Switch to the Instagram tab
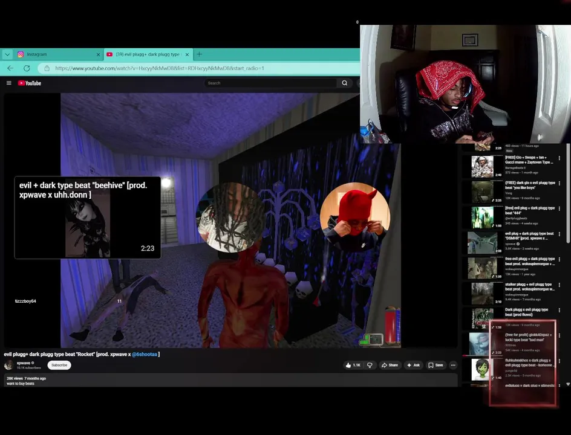 click(58, 54)
